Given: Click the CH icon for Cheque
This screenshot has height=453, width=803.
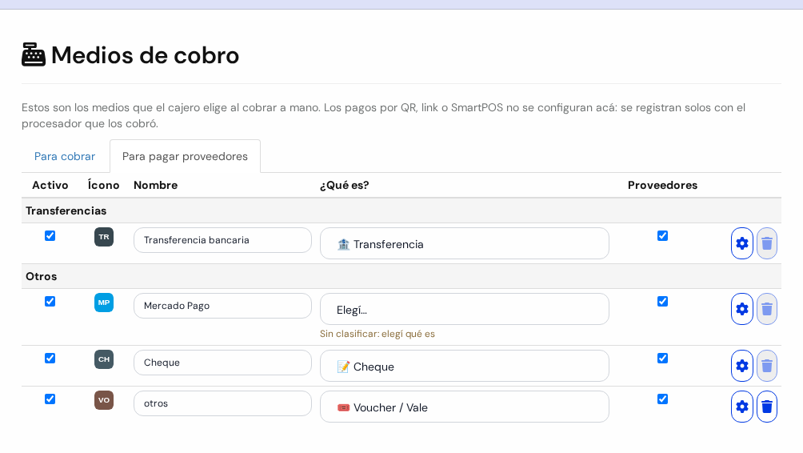Looking at the screenshot, I should pos(104,359).
